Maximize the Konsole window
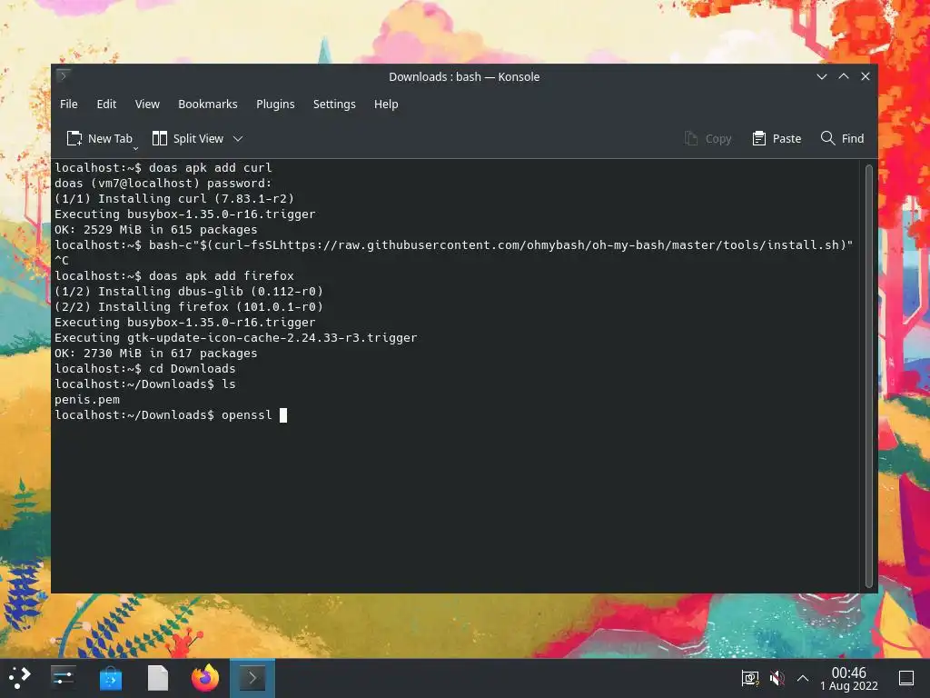 844,76
